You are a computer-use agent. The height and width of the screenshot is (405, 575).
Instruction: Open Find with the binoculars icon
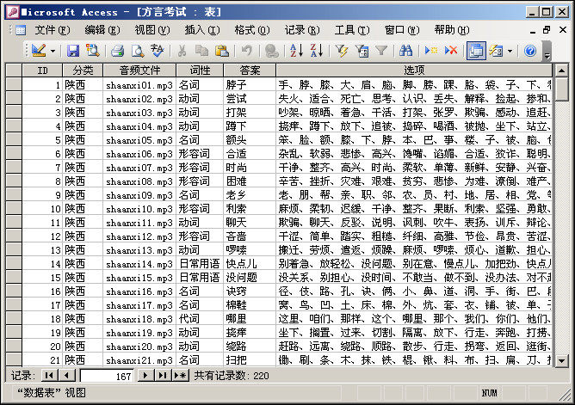click(406, 51)
